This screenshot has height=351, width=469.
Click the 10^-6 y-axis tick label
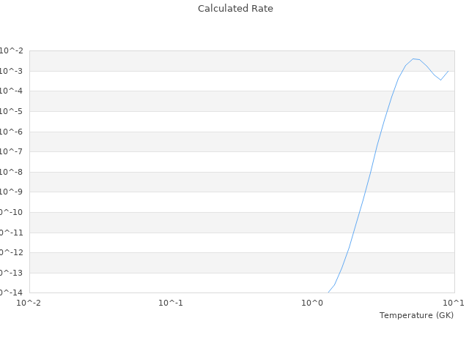coord(11,132)
